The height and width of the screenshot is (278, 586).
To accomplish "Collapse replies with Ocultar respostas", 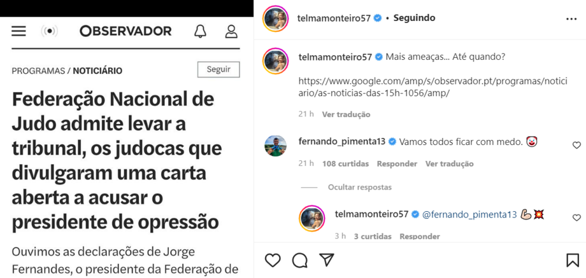I will pyautogui.click(x=360, y=188).
